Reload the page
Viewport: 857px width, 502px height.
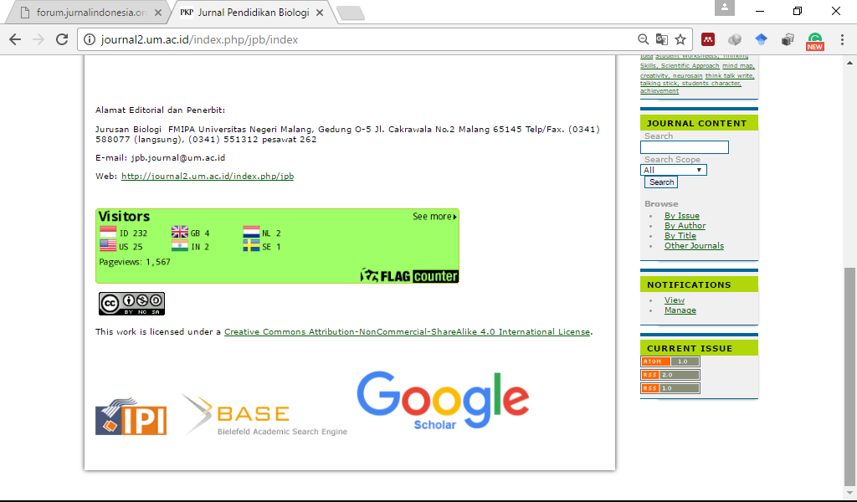click(x=62, y=39)
